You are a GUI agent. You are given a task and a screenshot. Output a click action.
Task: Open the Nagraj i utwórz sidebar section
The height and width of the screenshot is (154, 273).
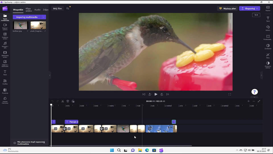5,26
